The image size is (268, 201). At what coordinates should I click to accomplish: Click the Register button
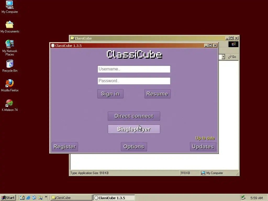65,147
